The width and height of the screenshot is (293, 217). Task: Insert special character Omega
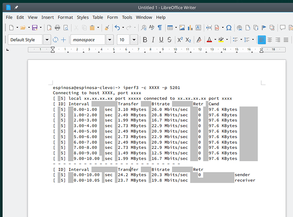point(229,28)
